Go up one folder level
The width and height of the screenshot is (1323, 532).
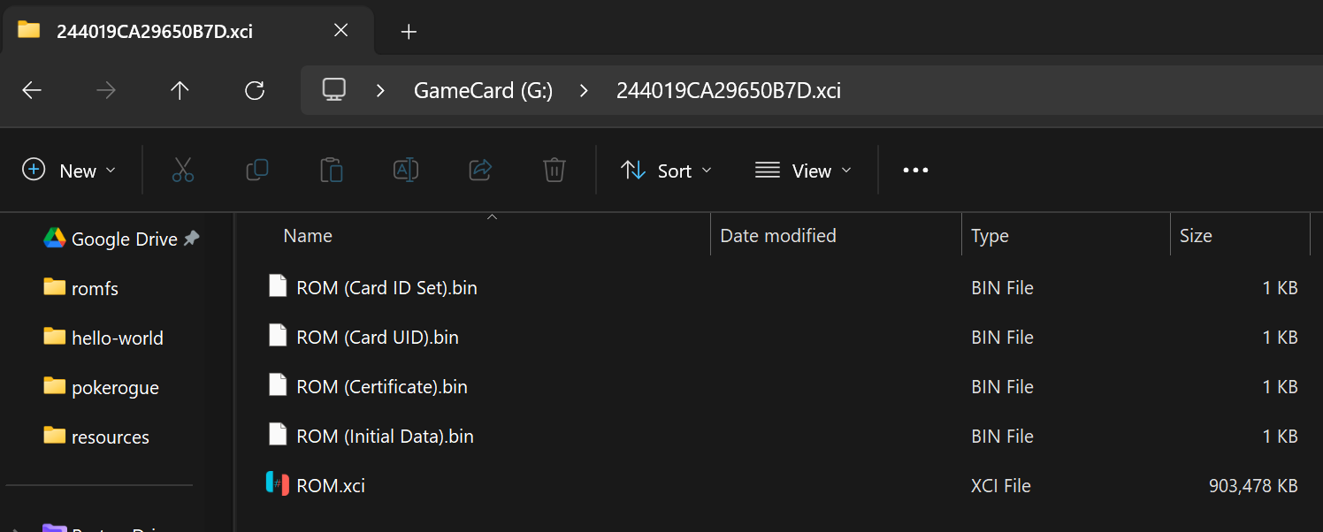pyautogui.click(x=180, y=90)
